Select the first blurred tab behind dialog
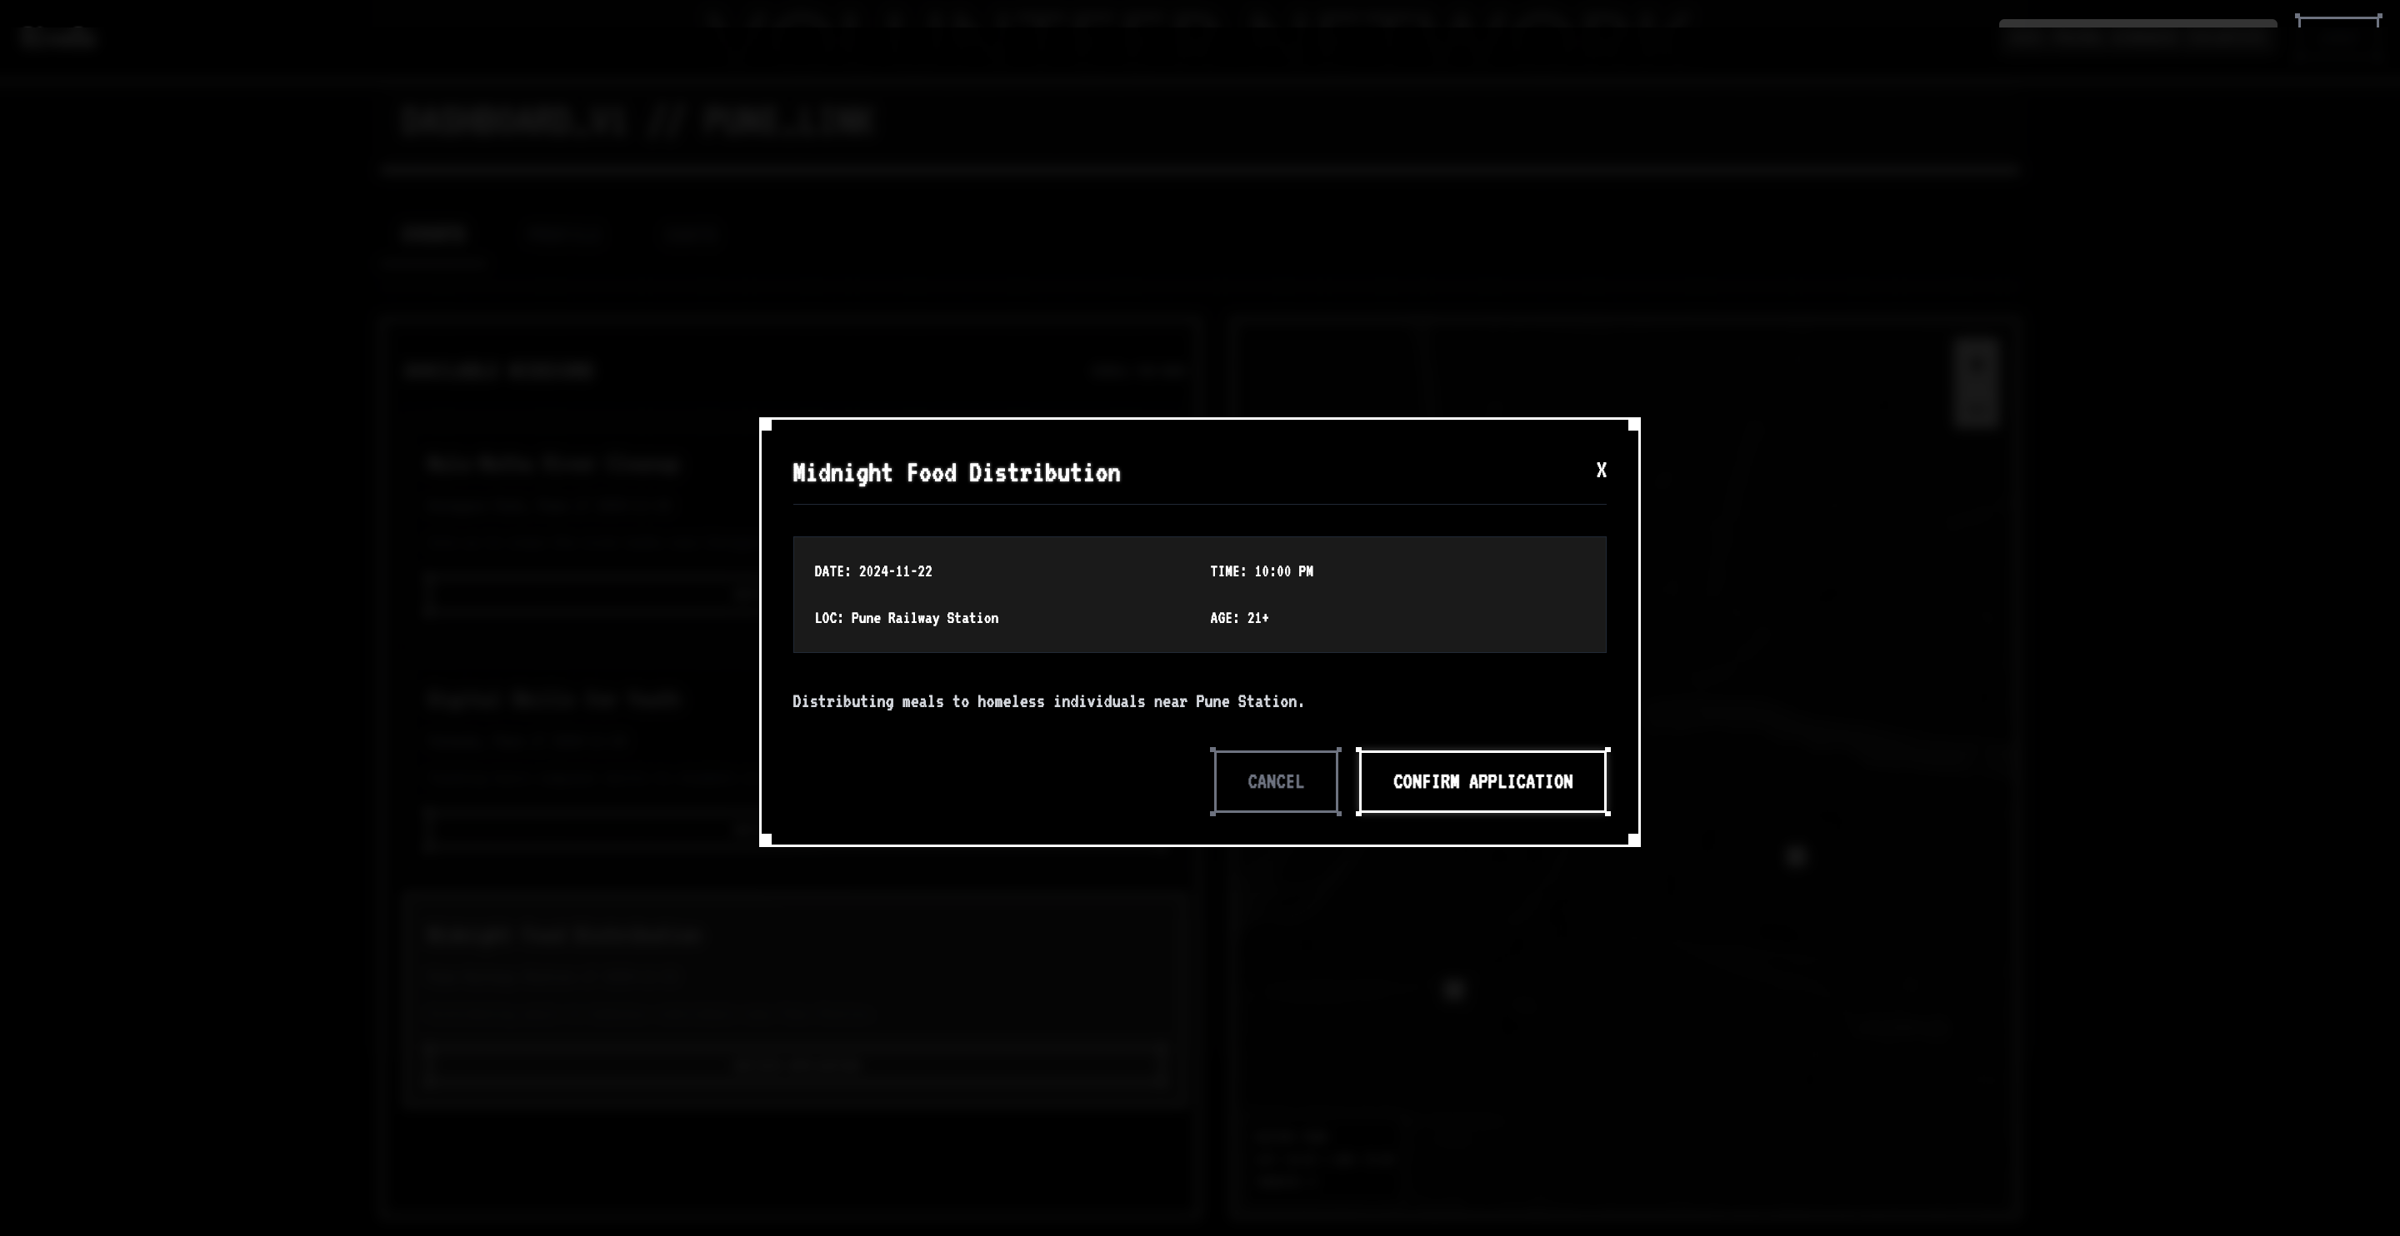Viewport: 2400px width, 1236px height. [x=434, y=235]
